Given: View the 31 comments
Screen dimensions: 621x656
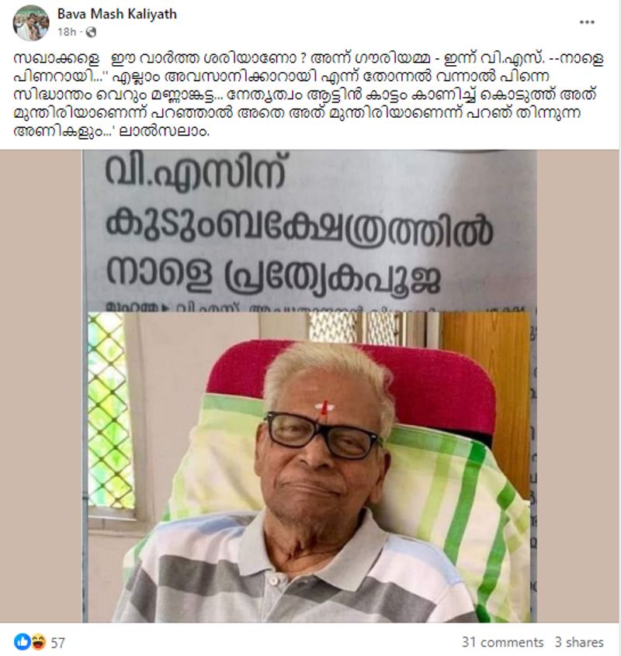Looking at the screenshot, I should tap(502, 642).
